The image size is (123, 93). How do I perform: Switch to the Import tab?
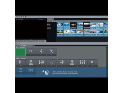coord(50,19)
